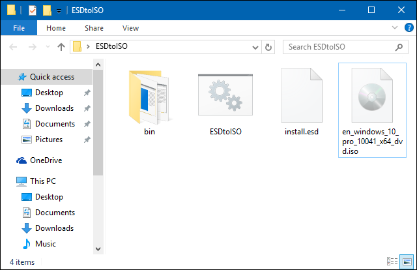
Task: Click the magnifier search icon
Action: pyautogui.click(x=399, y=48)
